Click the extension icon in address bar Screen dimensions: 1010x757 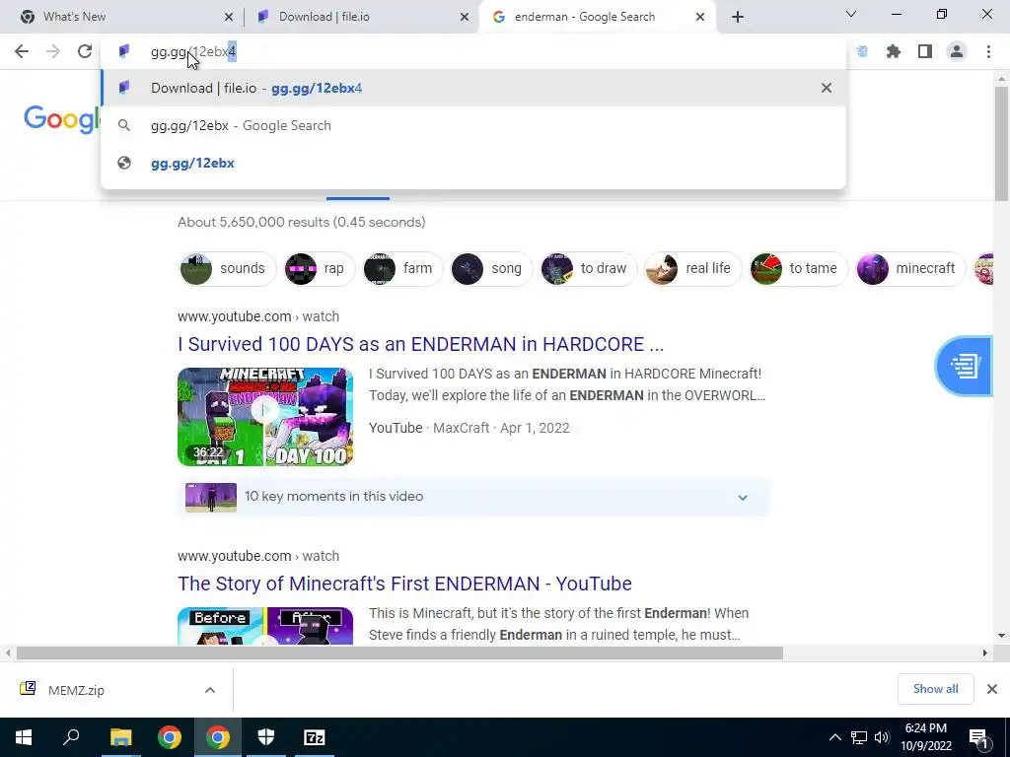862,51
